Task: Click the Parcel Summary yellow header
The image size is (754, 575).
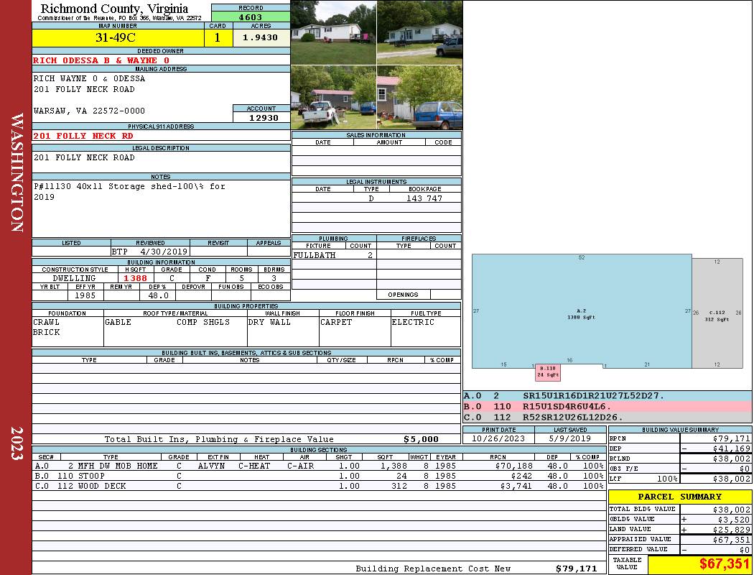Action: (679, 497)
